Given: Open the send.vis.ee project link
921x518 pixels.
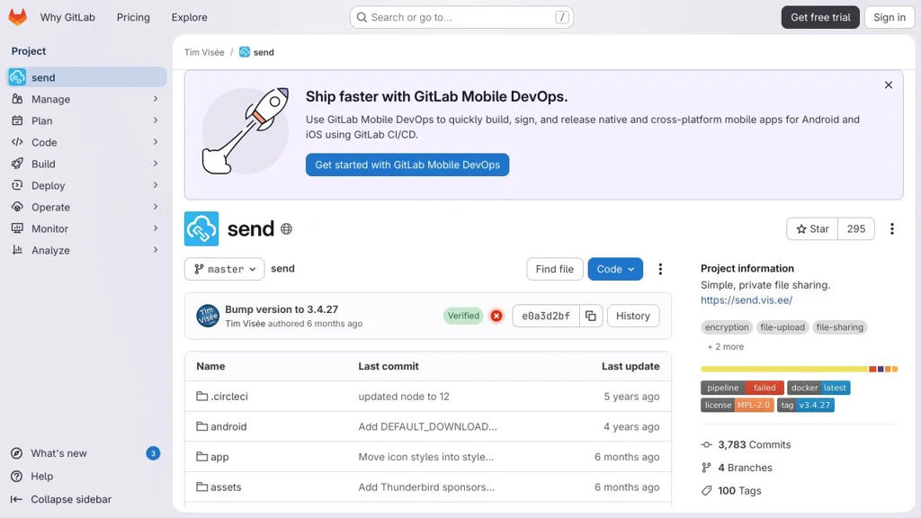Looking at the screenshot, I should [746, 300].
